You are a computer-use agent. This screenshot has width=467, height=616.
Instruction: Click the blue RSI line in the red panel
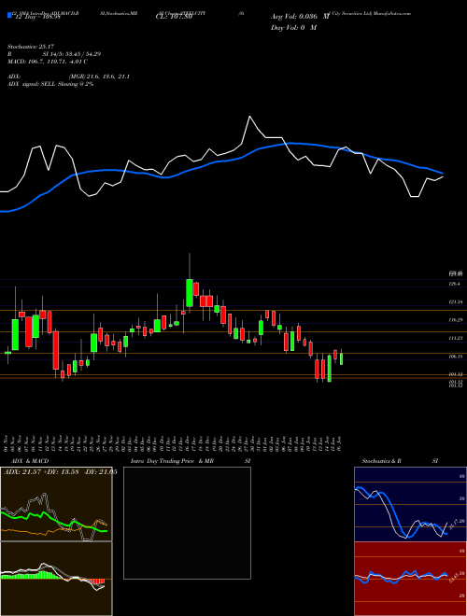pos(399,576)
